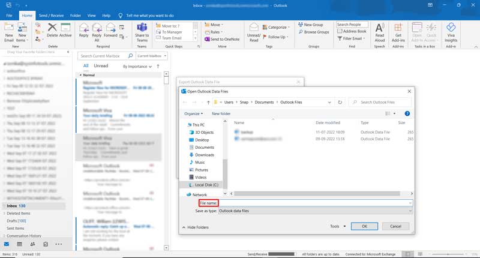Open the Rules dropdown
This screenshot has width=480, height=258.
214,32
